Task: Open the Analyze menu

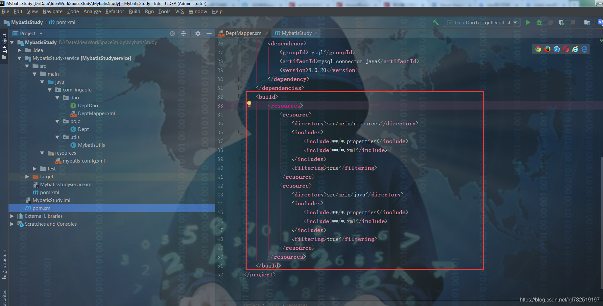Action: [x=92, y=12]
